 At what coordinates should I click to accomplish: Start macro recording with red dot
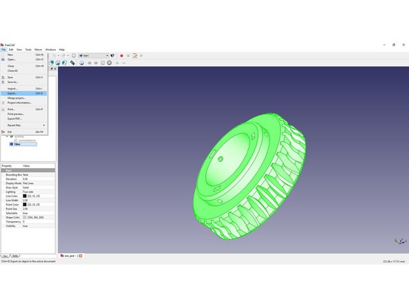coord(122,55)
